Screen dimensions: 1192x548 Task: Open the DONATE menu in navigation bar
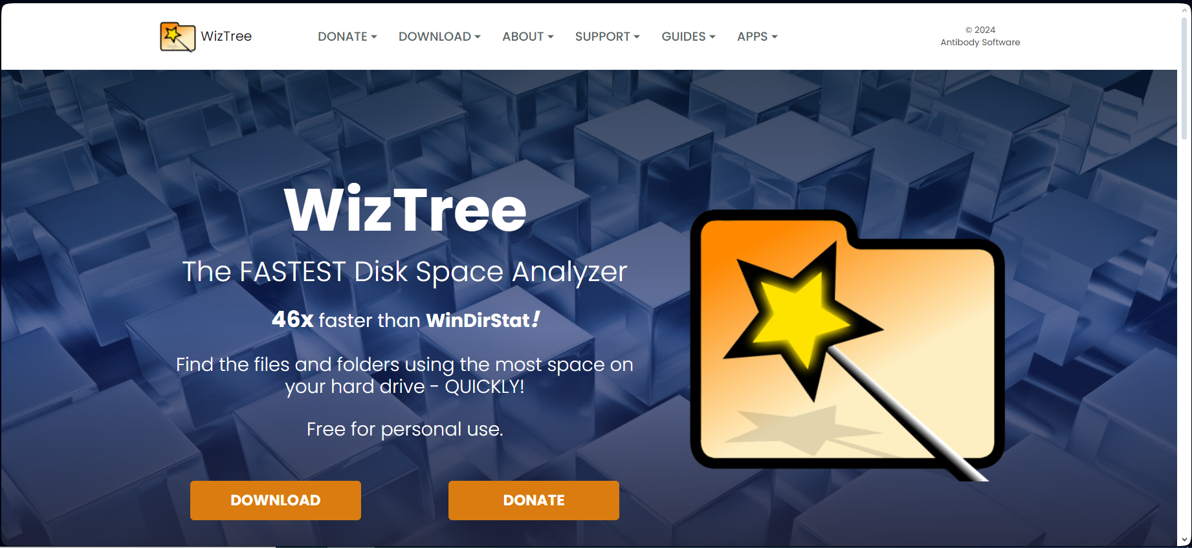(x=348, y=37)
